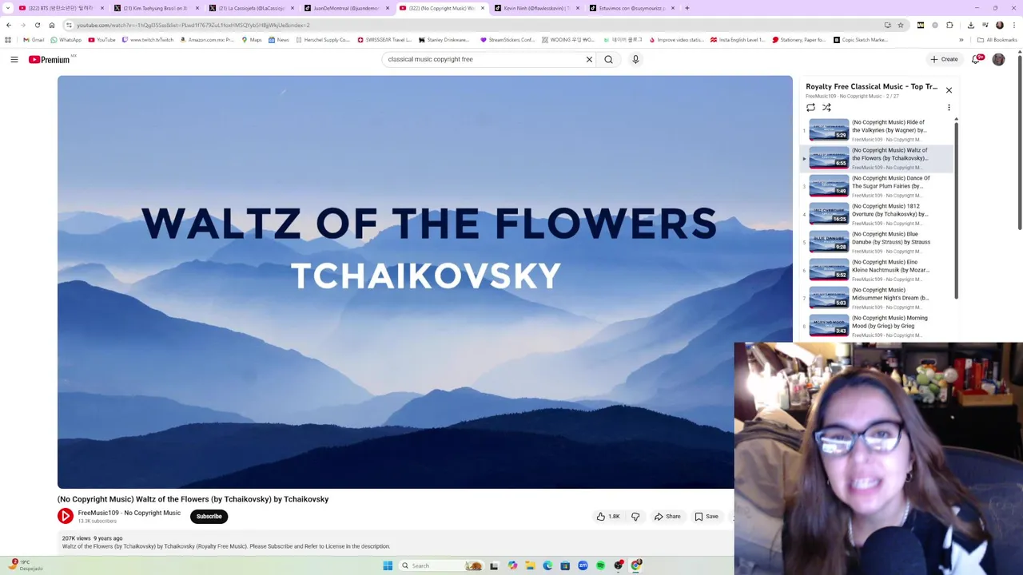Switch to La Cassiojefa tab

[252, 8]
